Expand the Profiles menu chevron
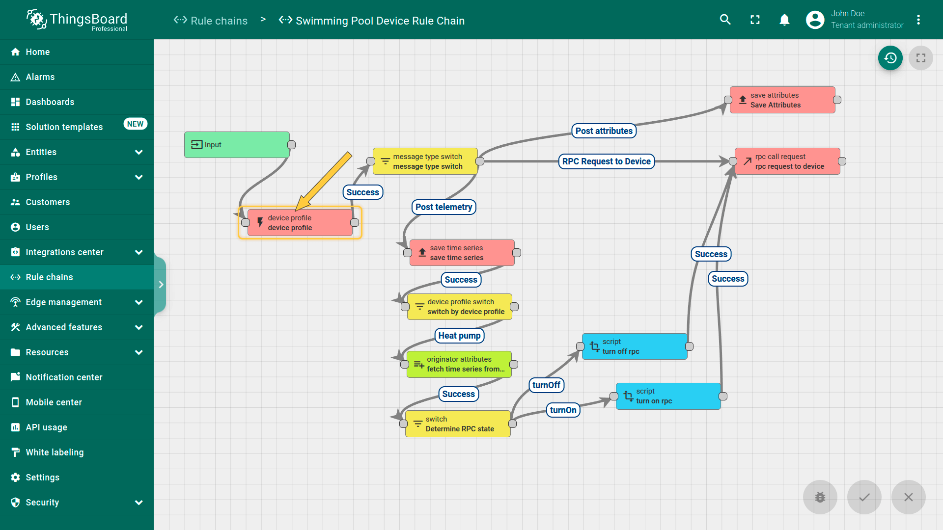943x530 pixels. pyautogui.click(x=139, y=177)
